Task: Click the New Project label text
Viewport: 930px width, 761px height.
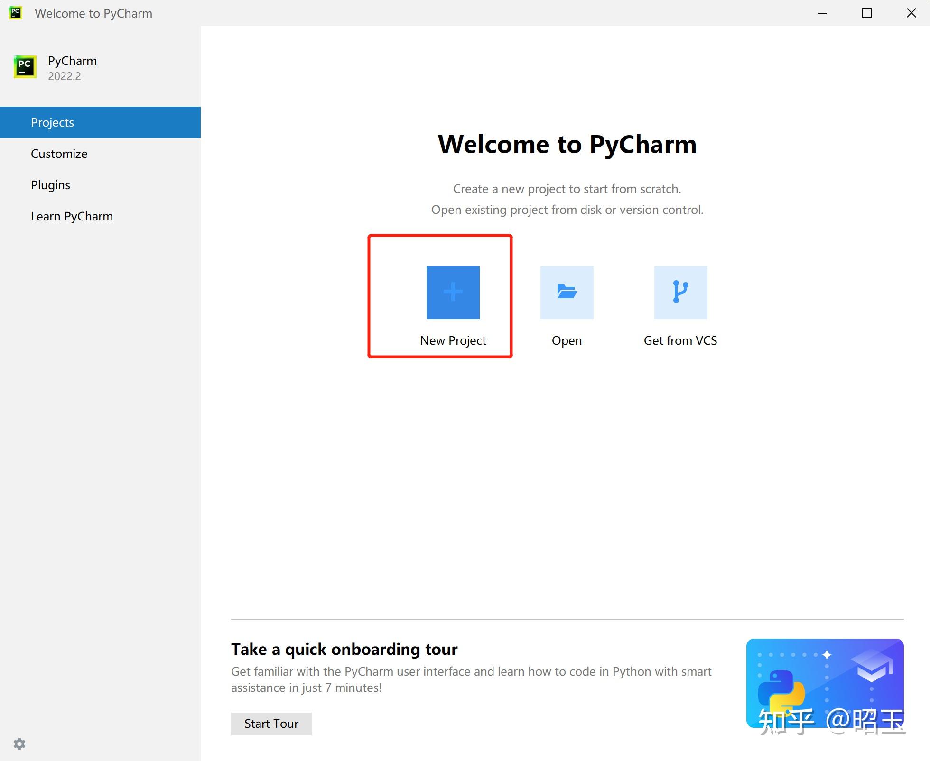Action: pos(453,340)
